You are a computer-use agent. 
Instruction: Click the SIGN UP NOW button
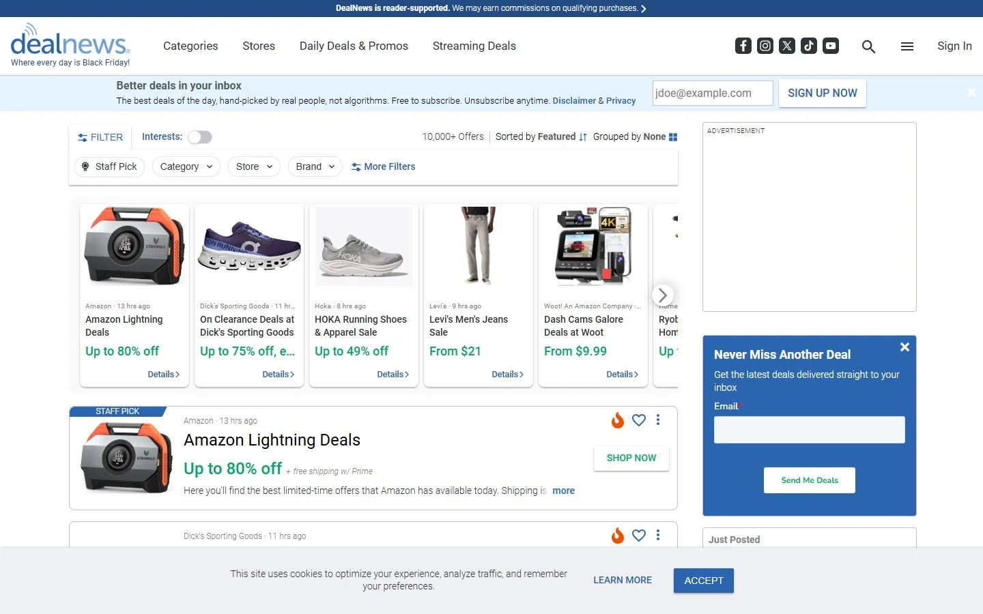coord(823,93)
